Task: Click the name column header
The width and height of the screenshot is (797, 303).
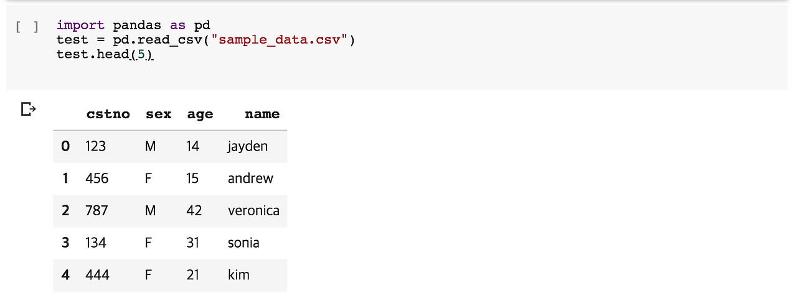Action: click(x=262, y=114)
